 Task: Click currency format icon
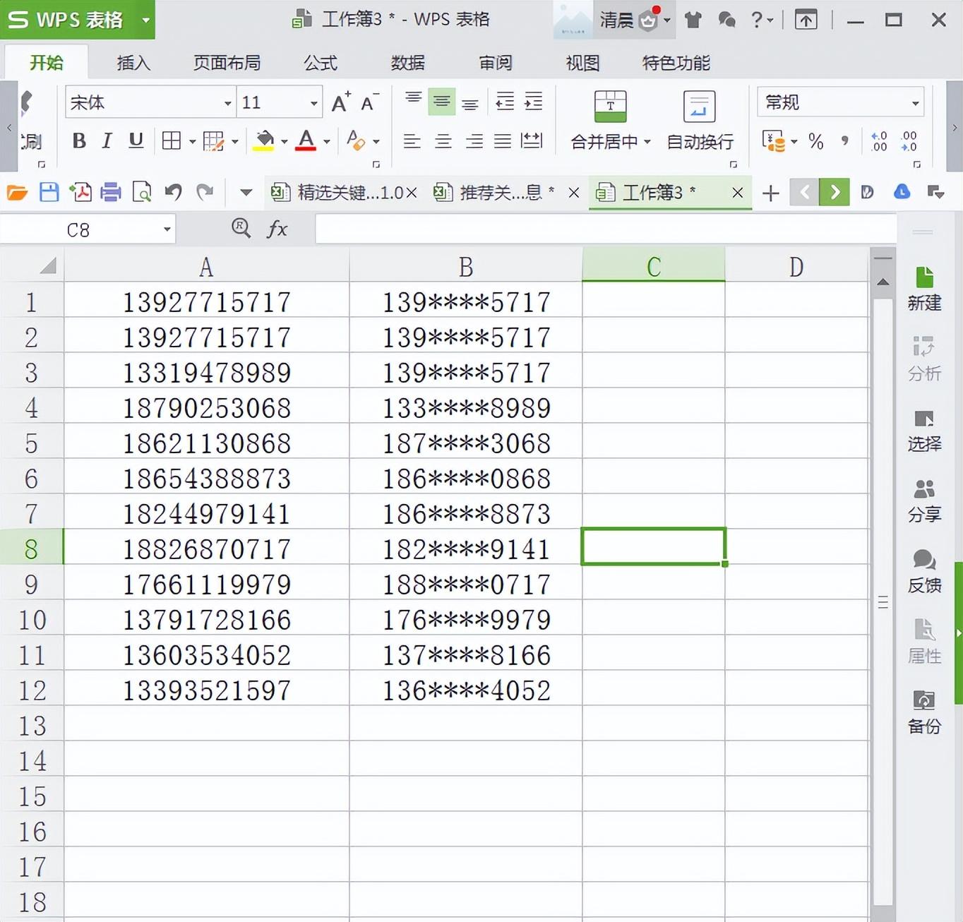[774, 141]
